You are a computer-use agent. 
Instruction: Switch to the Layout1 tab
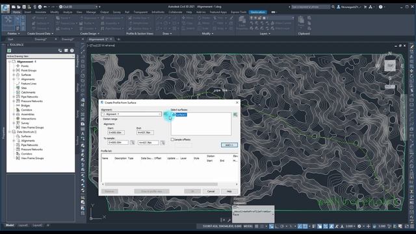pyautogui.click(x=23, y=226)
